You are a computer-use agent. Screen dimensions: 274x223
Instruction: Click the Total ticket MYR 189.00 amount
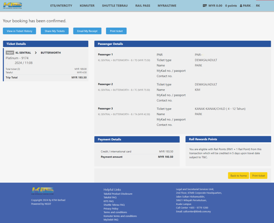[80, 69]
